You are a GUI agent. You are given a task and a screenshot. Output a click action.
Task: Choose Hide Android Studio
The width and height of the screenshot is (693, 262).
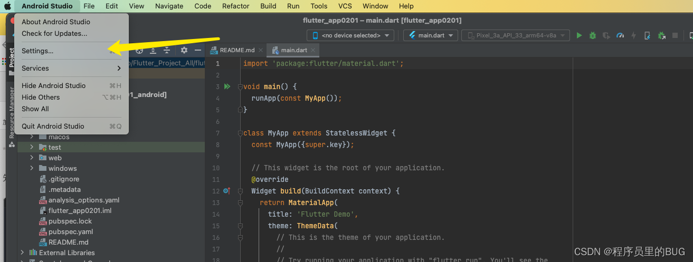click(71, 85)
